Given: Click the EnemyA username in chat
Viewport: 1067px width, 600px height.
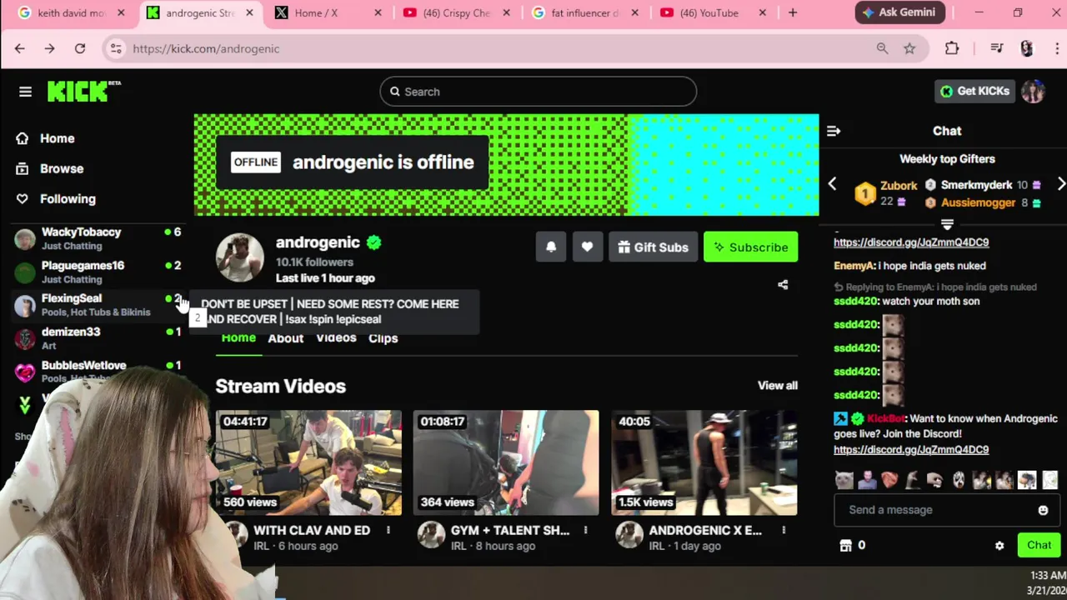Looking at the screenshot, I should pyautogui.click(x=853, y=266).
